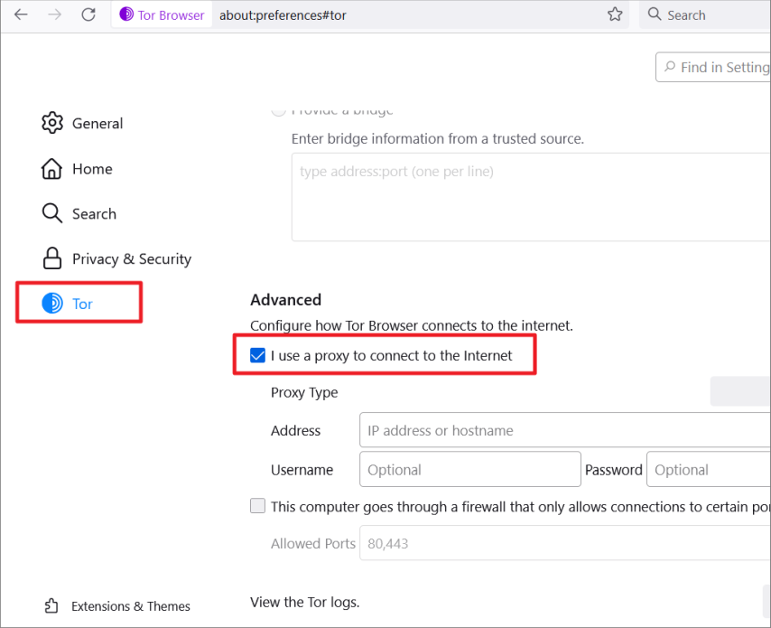Click the proxy Address input field

point(565,430)
